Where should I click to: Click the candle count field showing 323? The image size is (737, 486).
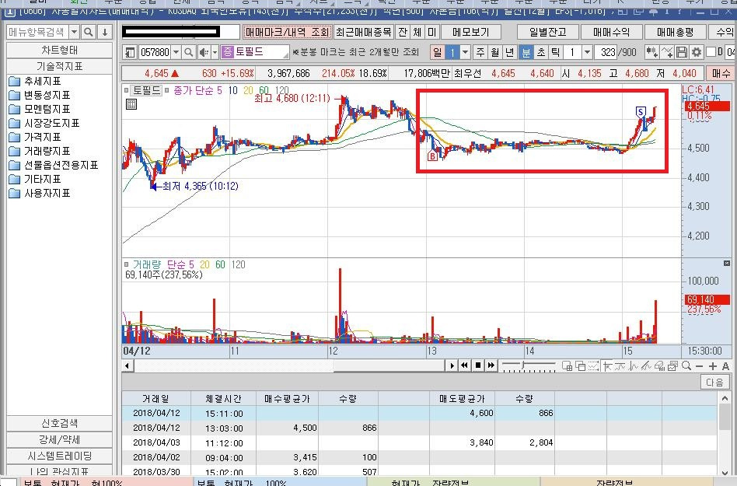[607, 51]
